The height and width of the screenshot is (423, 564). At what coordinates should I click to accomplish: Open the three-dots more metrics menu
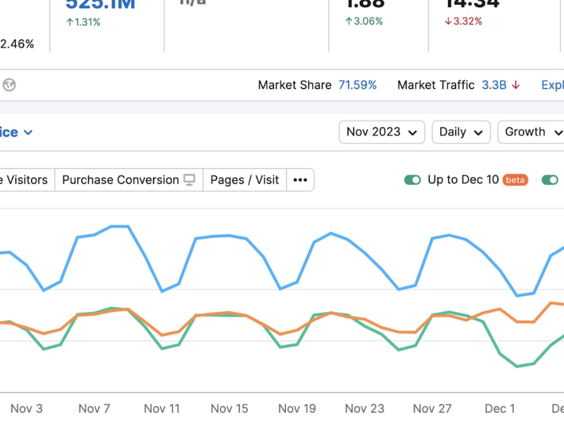point(300,180)
